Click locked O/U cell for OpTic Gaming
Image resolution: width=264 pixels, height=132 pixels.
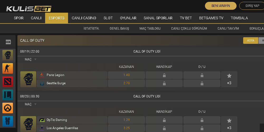202,120
